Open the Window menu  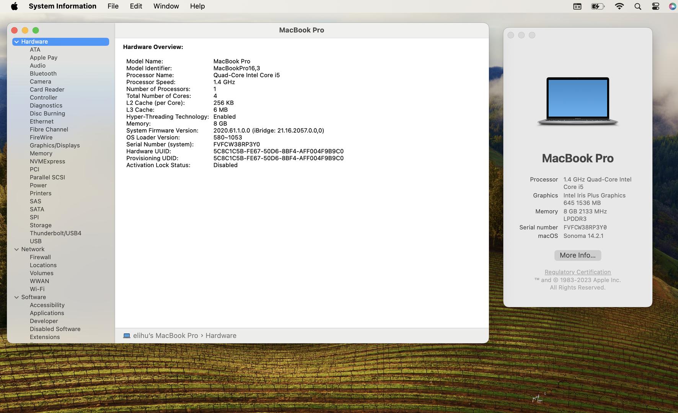[x=166, y=6]
